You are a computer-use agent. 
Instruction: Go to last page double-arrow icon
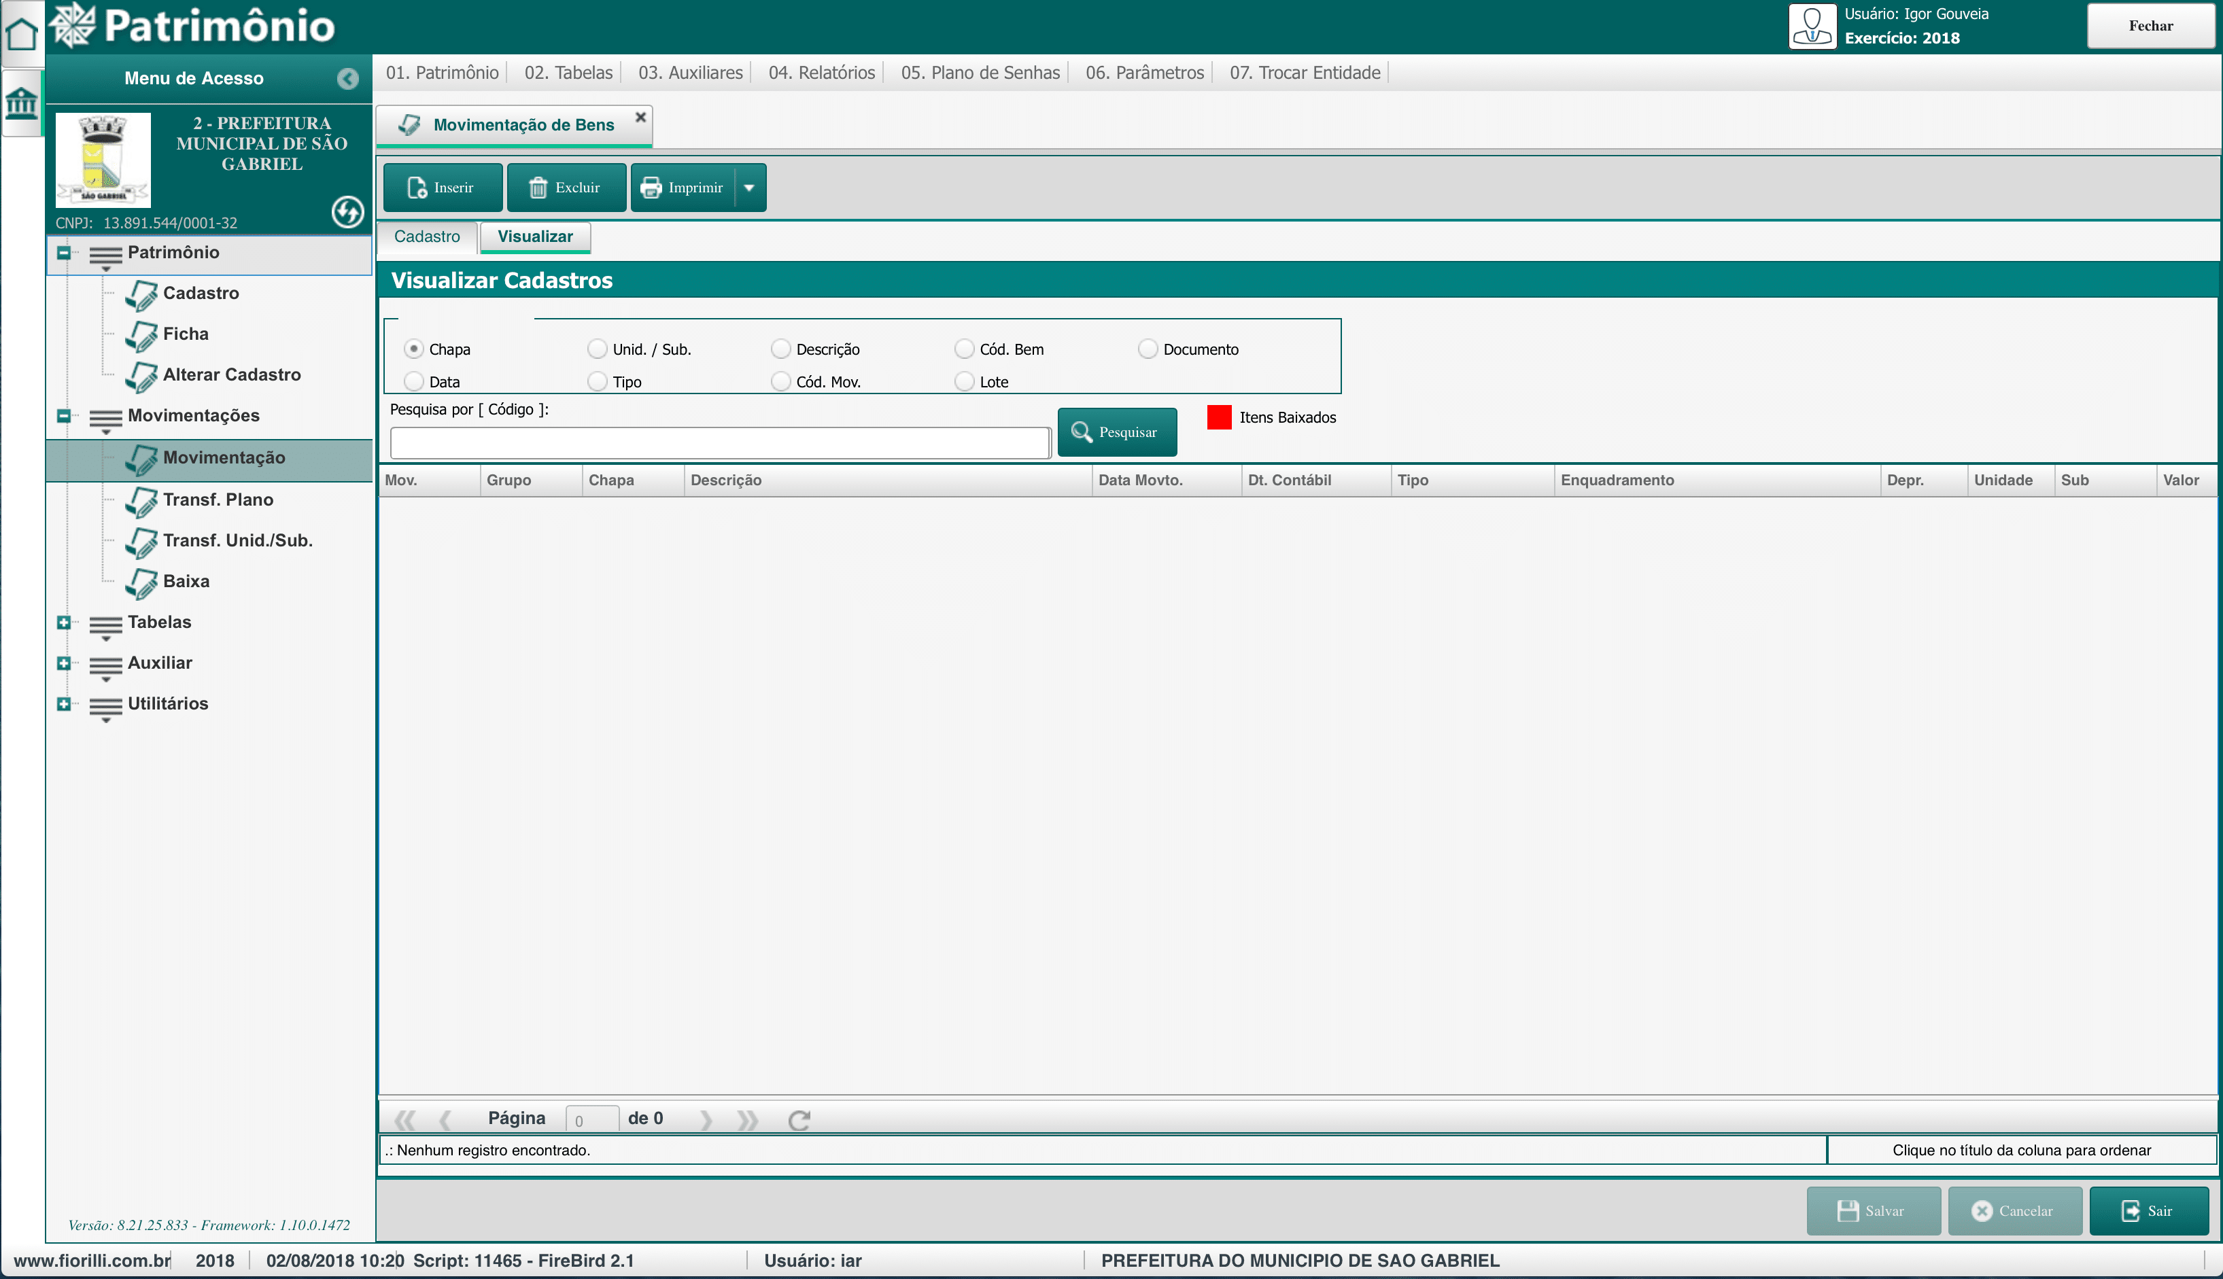point(748,1119)
